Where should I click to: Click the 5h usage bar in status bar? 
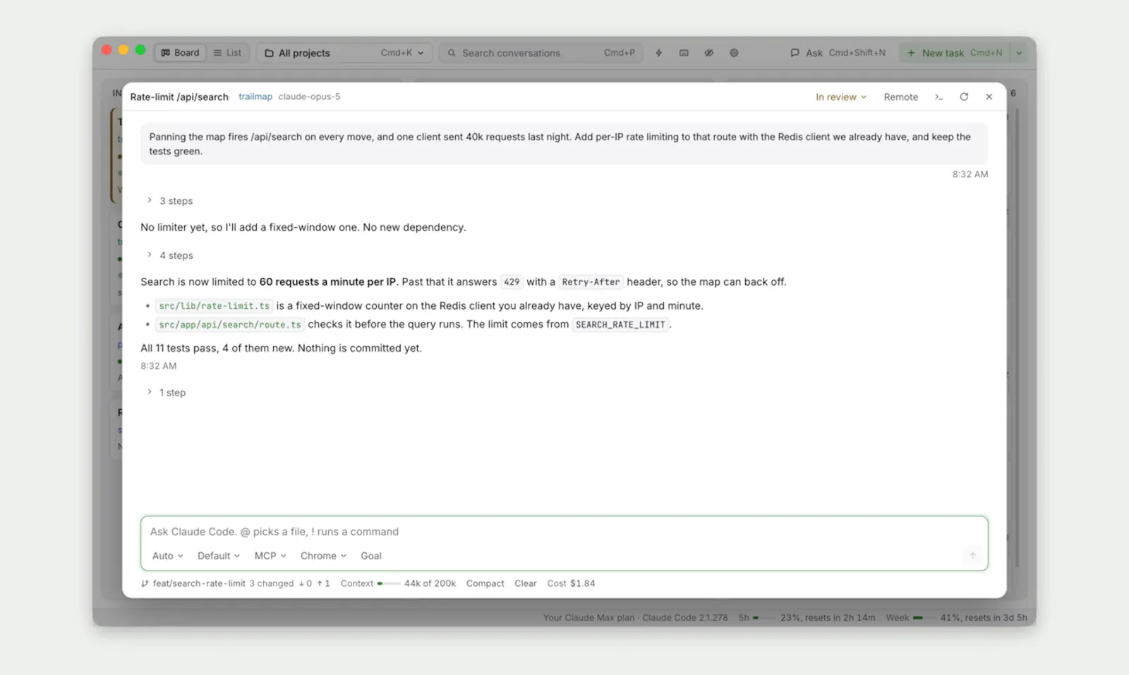click(763, 618)
